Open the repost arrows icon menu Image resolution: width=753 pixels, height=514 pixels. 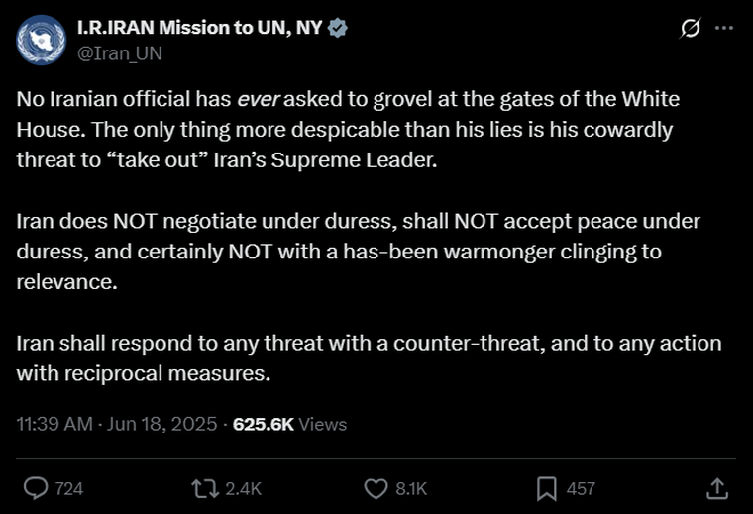click(x=206, y=488)
